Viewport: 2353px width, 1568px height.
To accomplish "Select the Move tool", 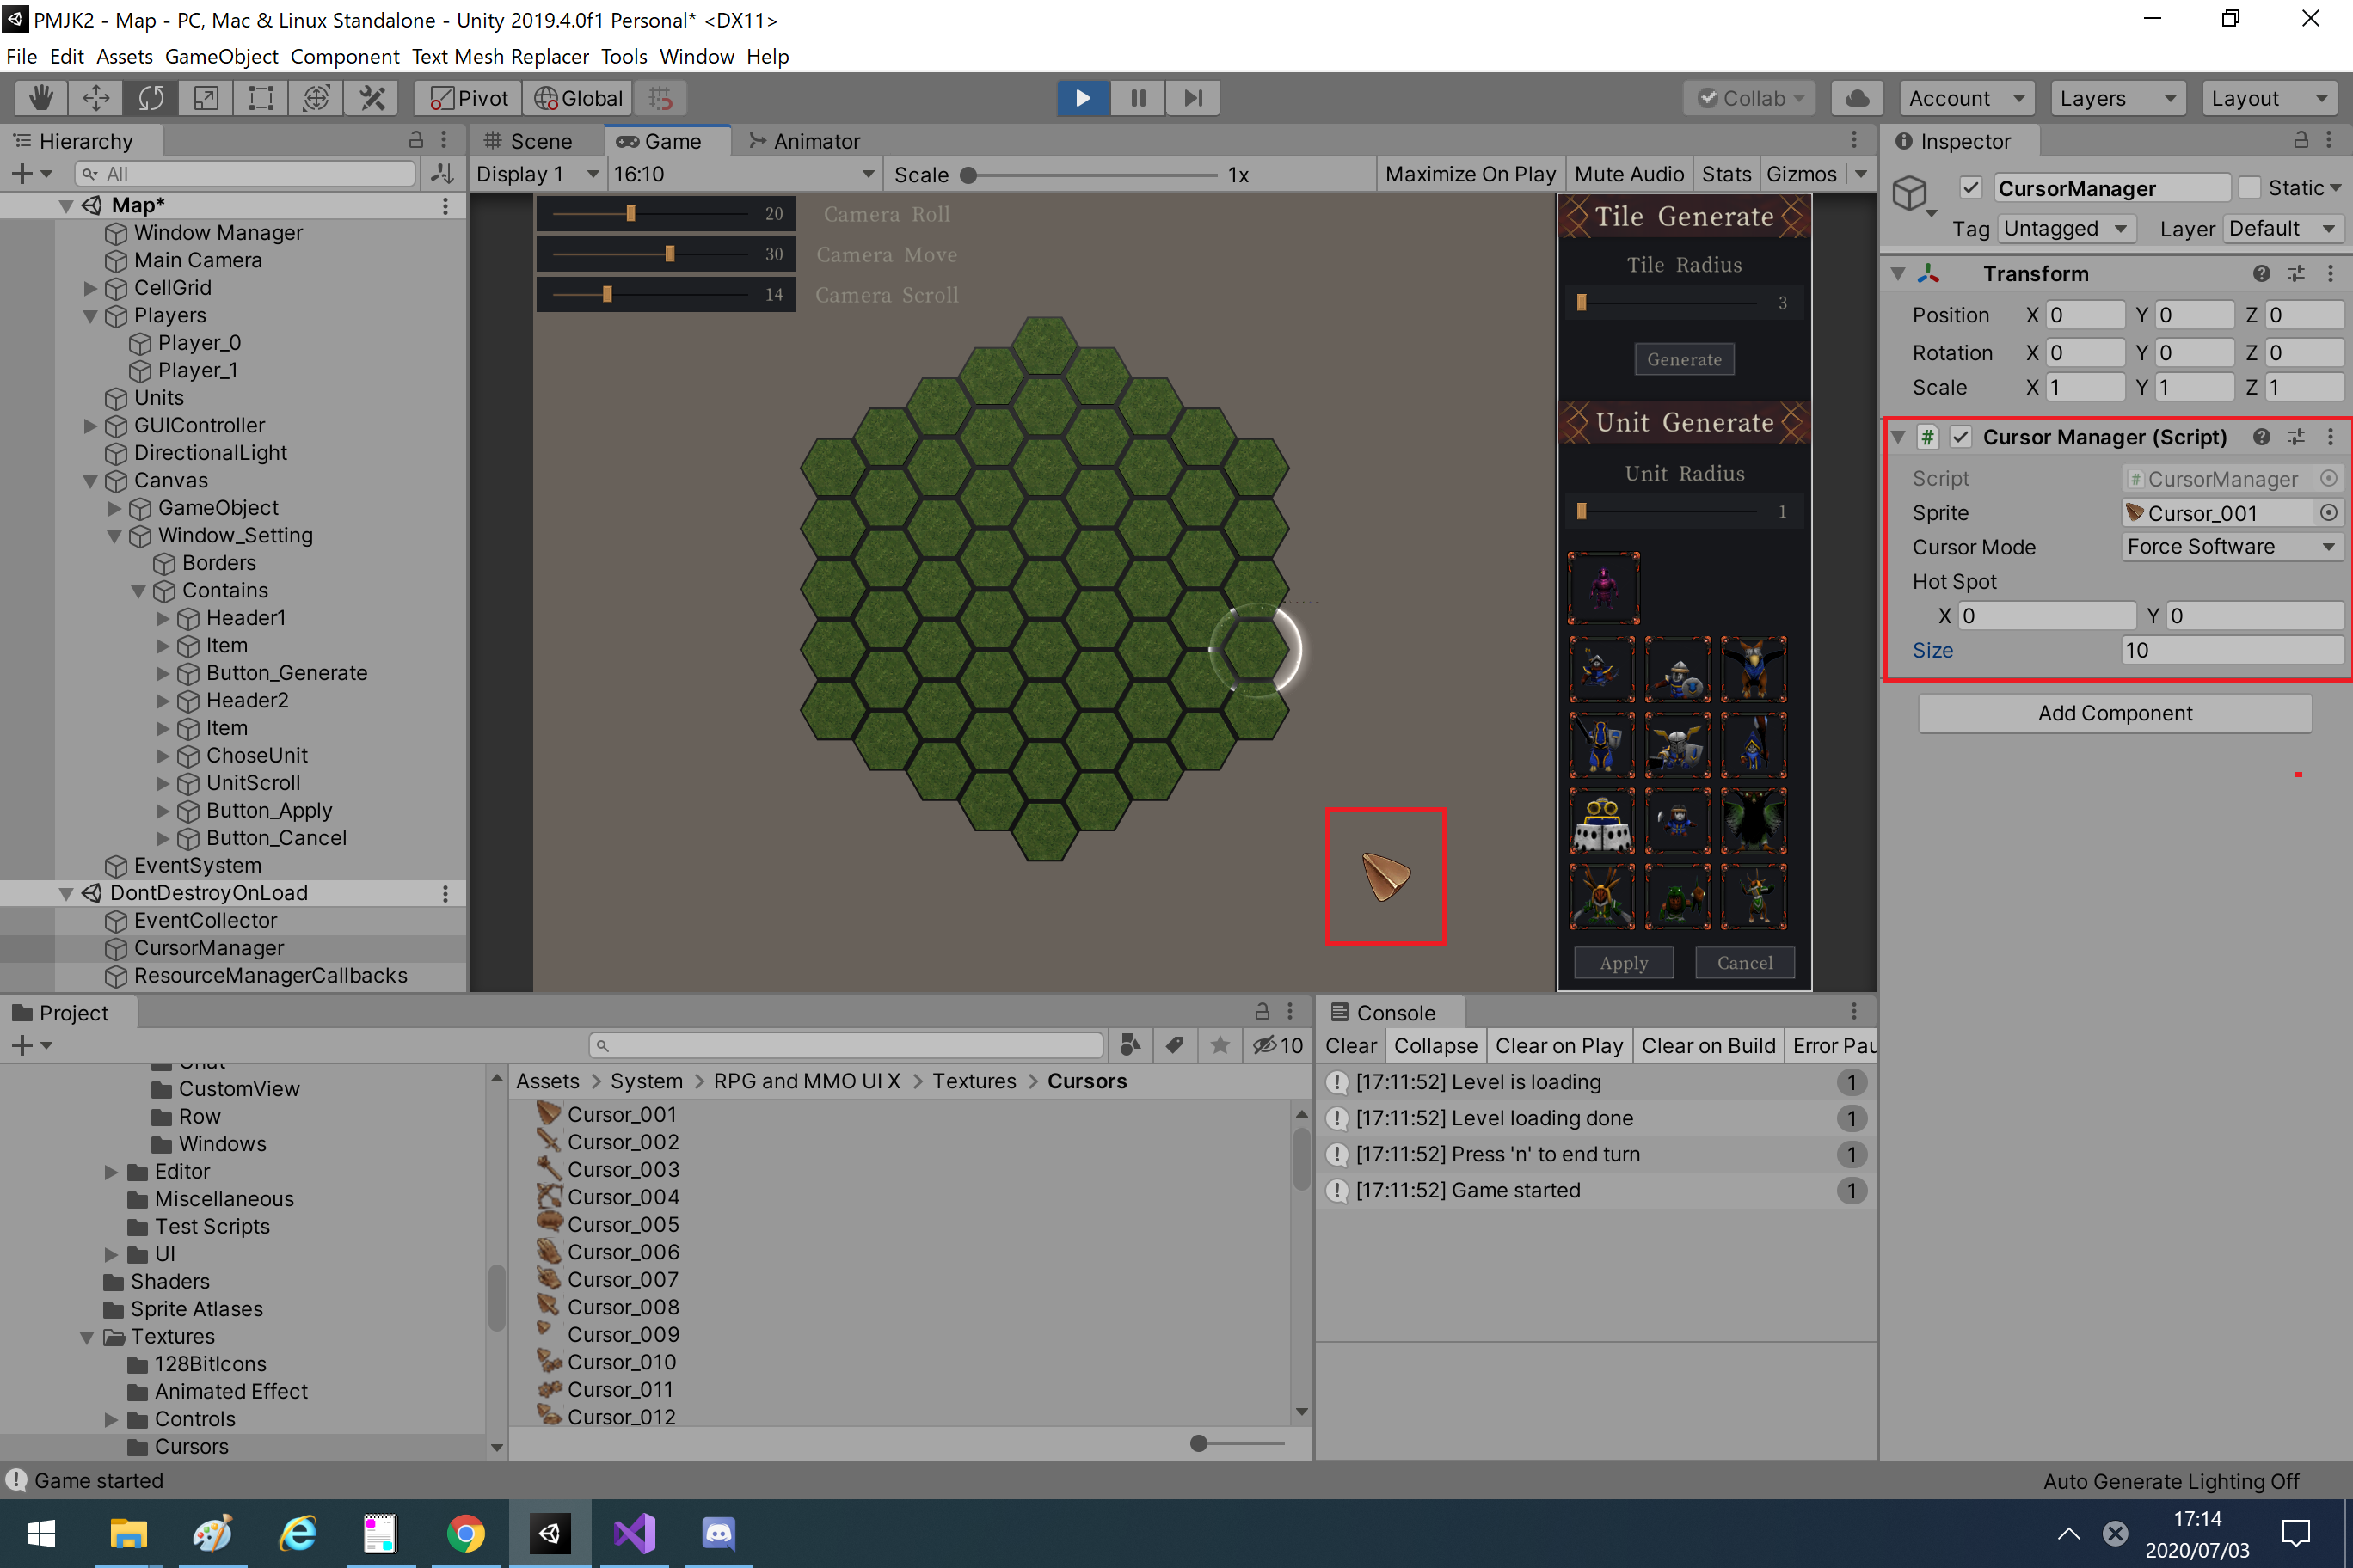I will click(x=96, y=98).
